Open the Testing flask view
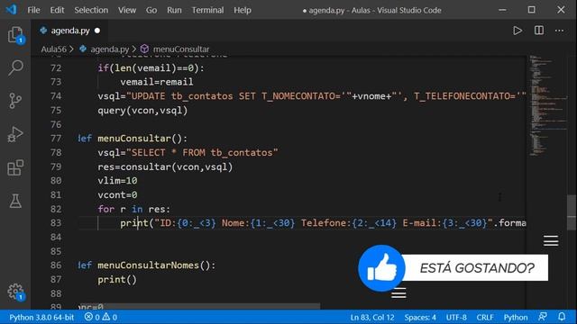The image size is (577, 324). pos(15,201)
